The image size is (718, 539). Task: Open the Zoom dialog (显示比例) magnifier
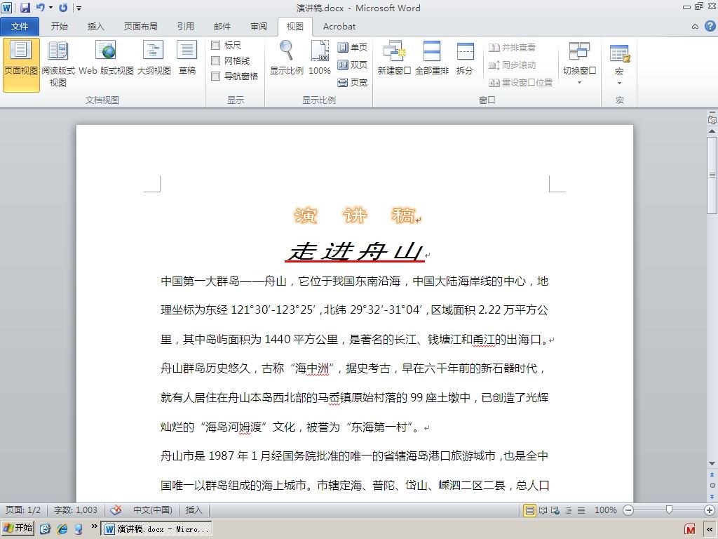click(286, 58)
